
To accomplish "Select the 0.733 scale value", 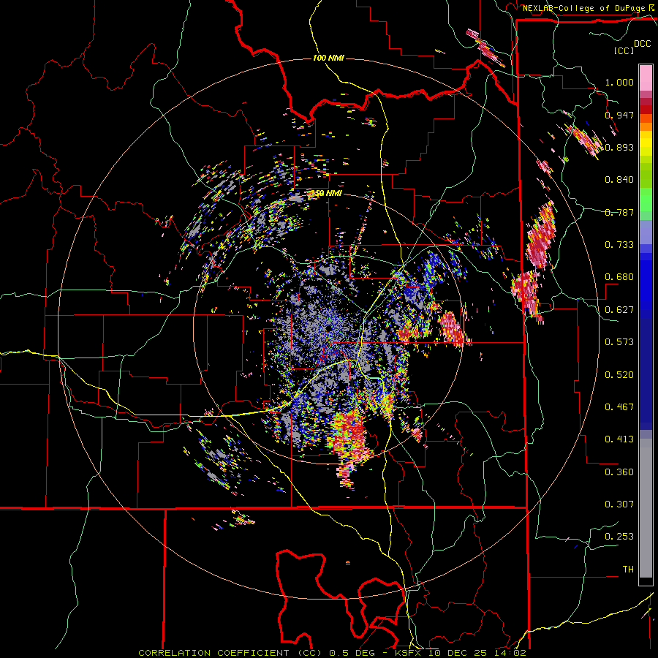I will click(619, 245).
